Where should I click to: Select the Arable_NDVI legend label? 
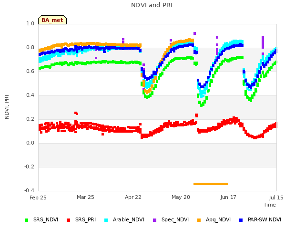[129, 219]
